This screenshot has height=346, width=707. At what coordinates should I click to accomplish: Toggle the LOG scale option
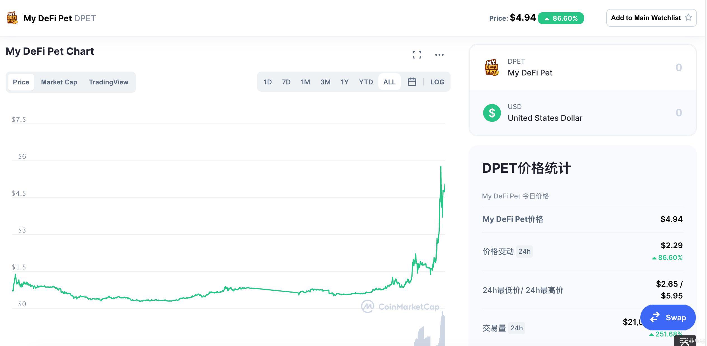point(437,82)
